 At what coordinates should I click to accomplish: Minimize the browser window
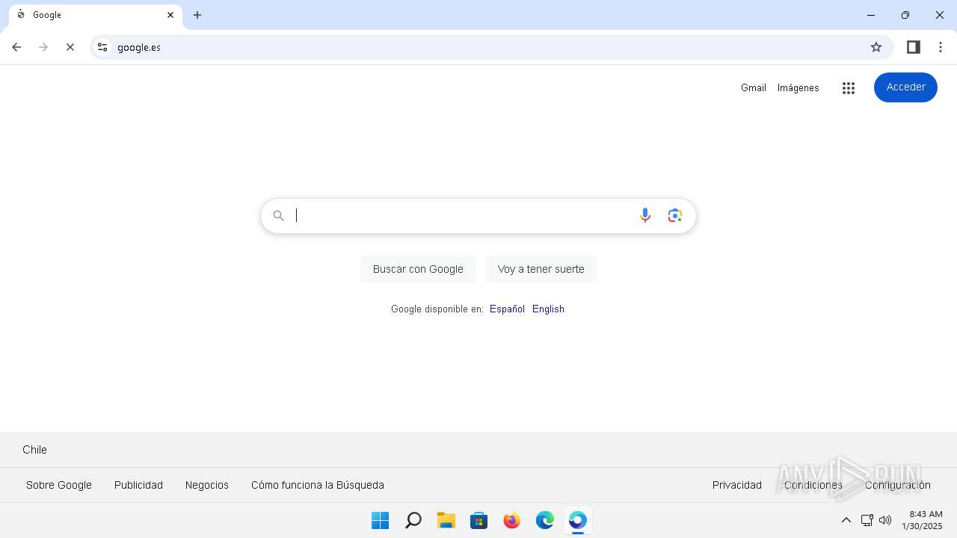871,15
